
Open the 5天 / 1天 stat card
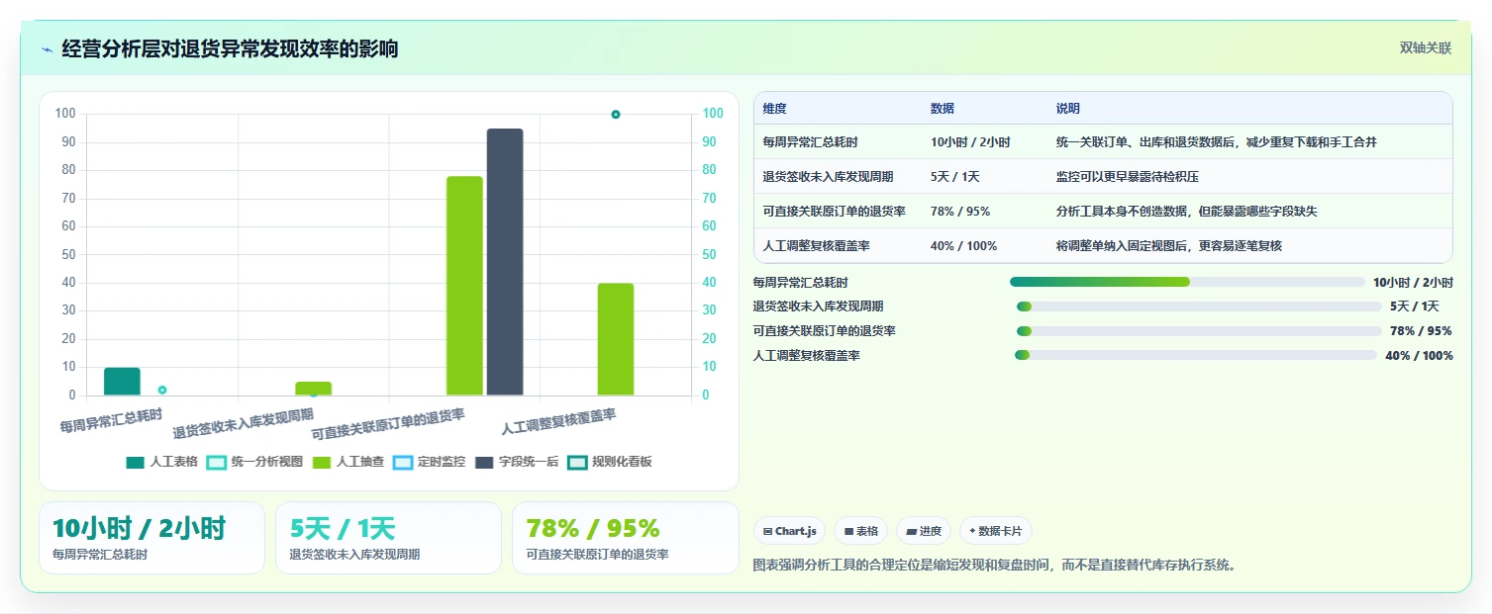tap(388, 538)
